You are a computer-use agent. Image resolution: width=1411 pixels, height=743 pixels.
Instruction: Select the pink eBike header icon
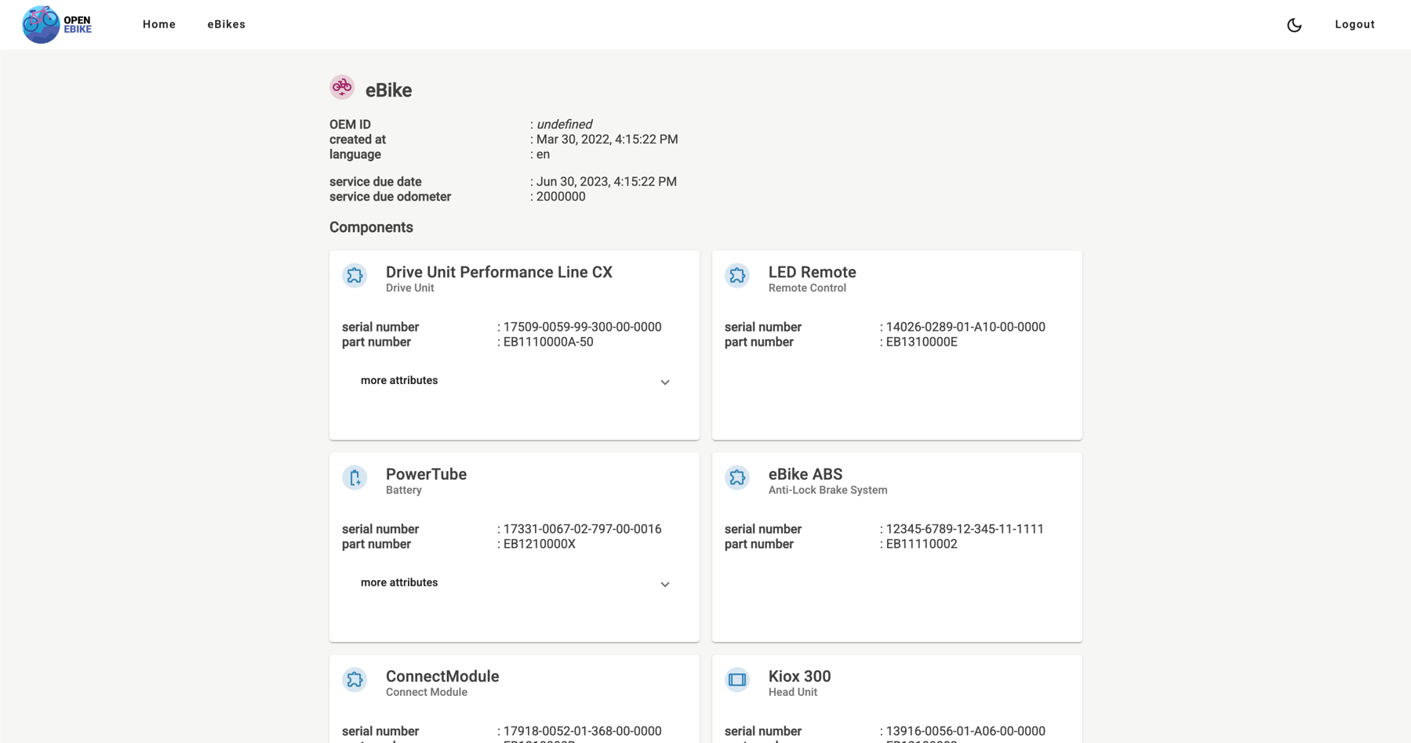pos(342,87)
